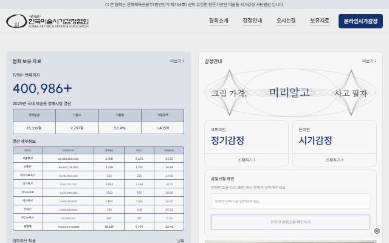Click the 감정신청 확인 heading
The width and height of the screenshot is (389, 243).
222,179
